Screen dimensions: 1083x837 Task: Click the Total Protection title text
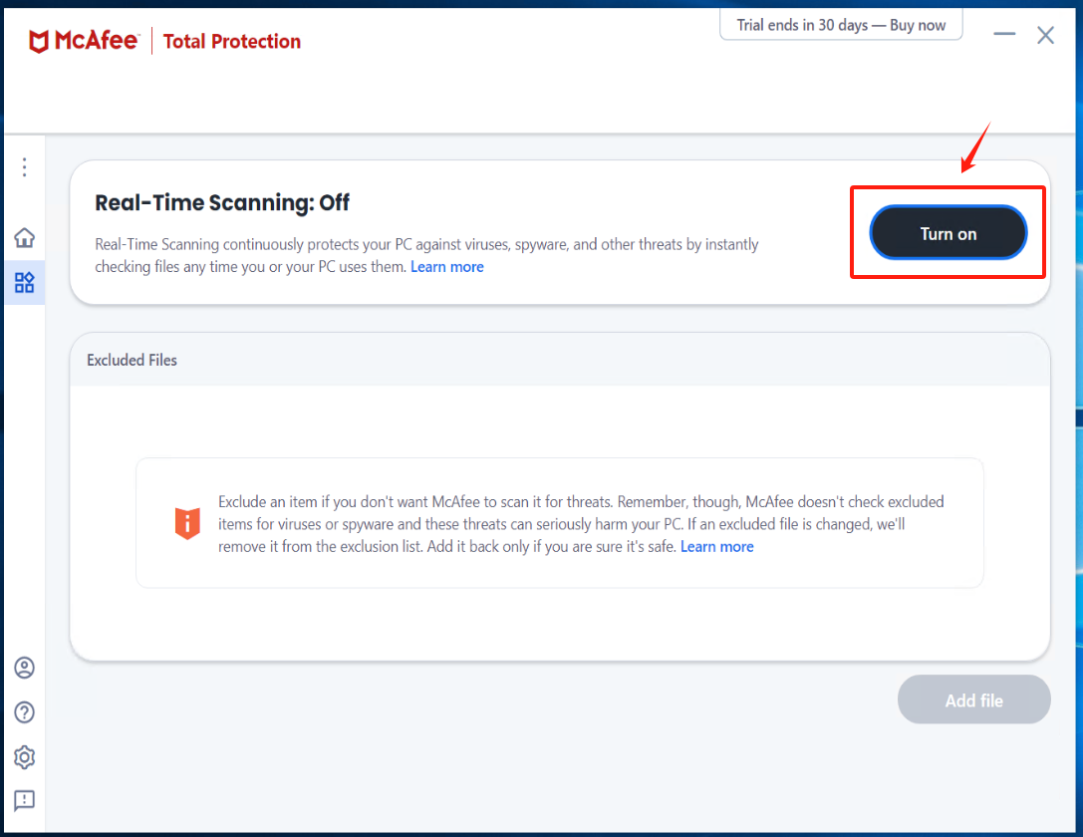(x=232, y=42)
